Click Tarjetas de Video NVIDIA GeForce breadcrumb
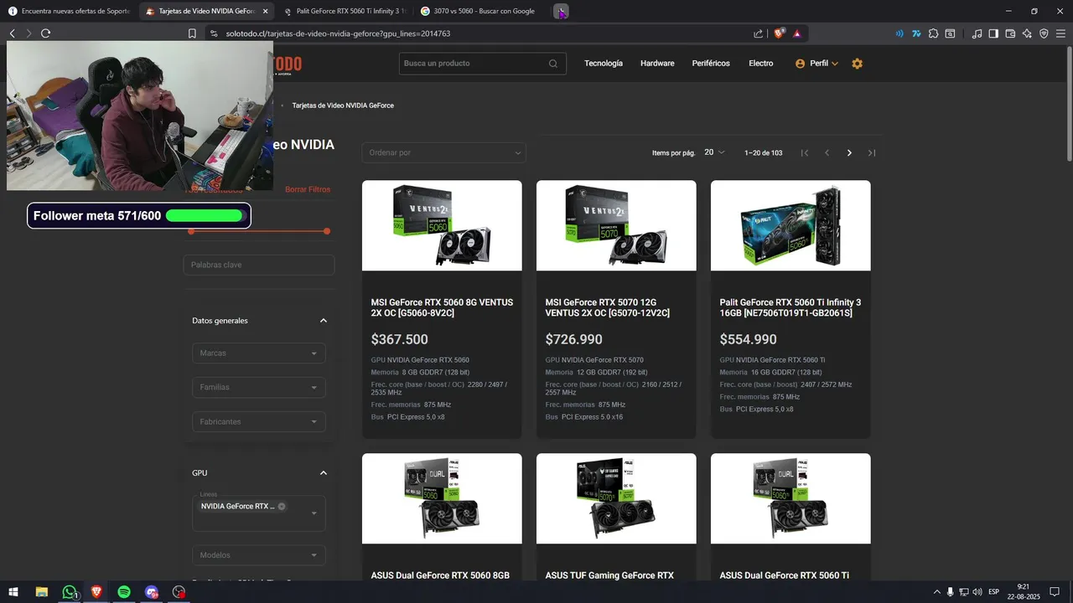This screenshot has width=1073, height=603. tap(343, 106)
